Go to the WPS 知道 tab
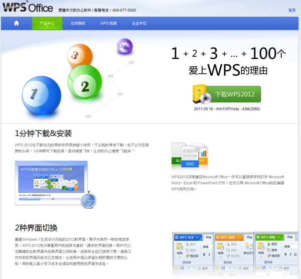The image size is (301, 279). pos(108,24)
